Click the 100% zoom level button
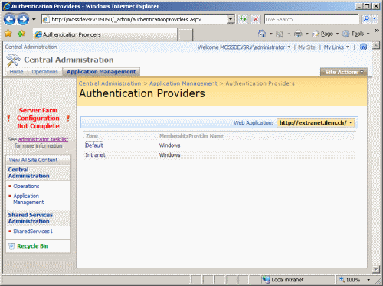Image resolution: width=383 pixels, height=286 pixels. [350, 280]
